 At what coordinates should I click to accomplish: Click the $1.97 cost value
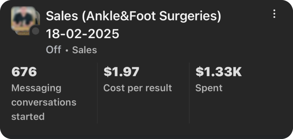(121, 72)
